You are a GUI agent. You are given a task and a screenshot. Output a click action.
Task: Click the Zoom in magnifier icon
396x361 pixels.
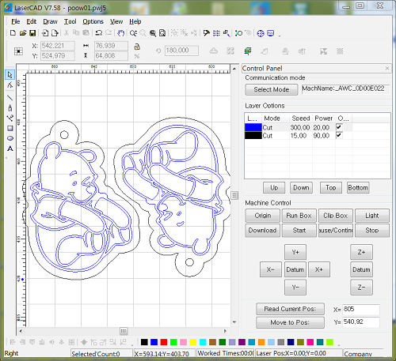[x=133, y=33]
